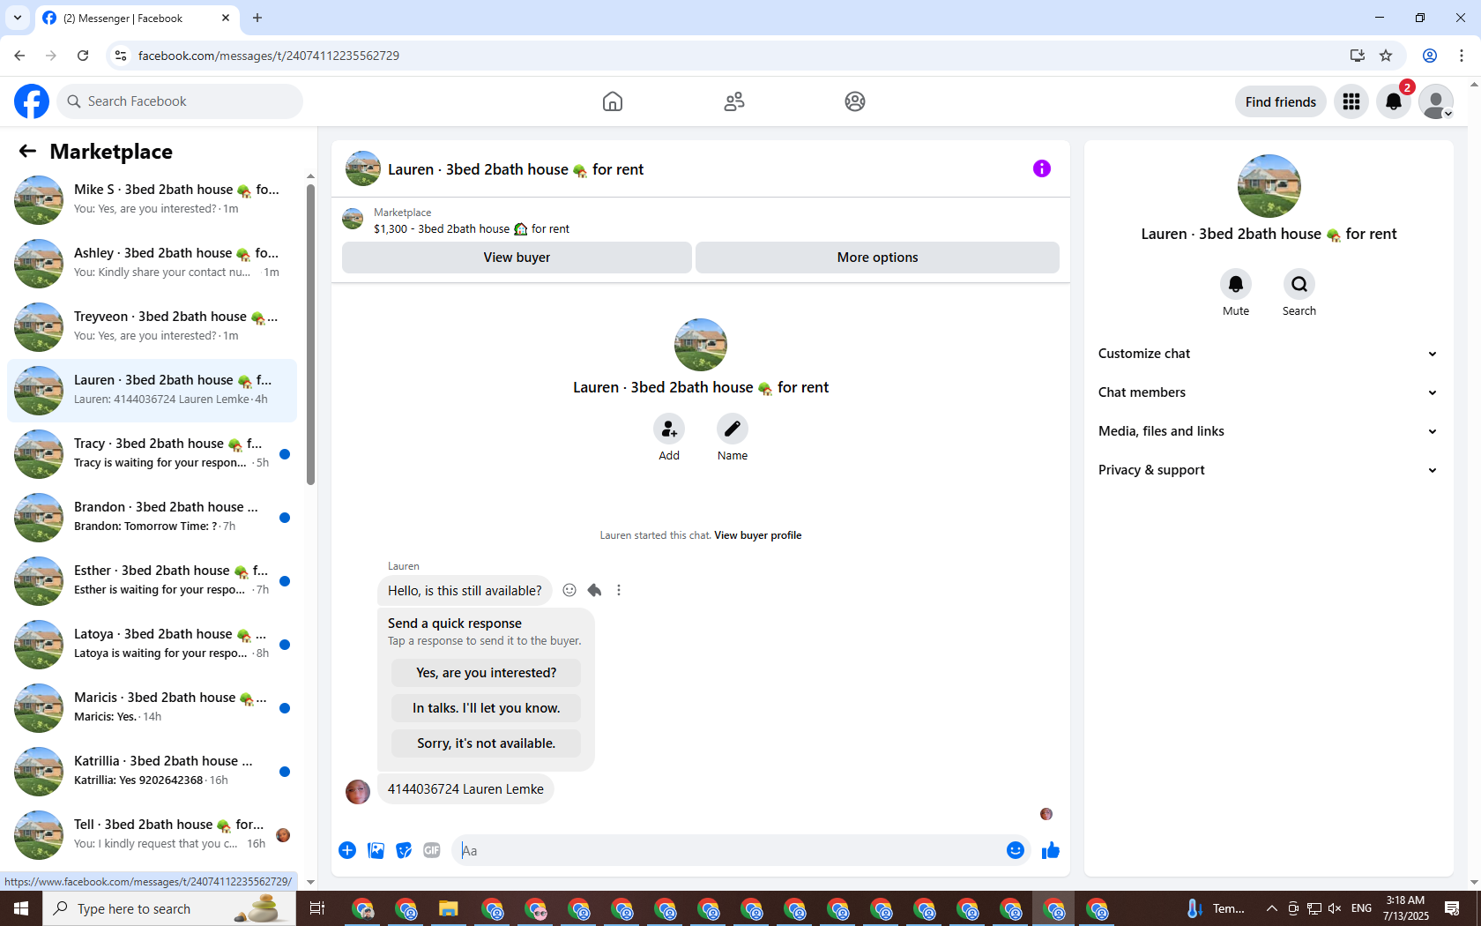Expand Chat members section

[x=1269, y=392]
